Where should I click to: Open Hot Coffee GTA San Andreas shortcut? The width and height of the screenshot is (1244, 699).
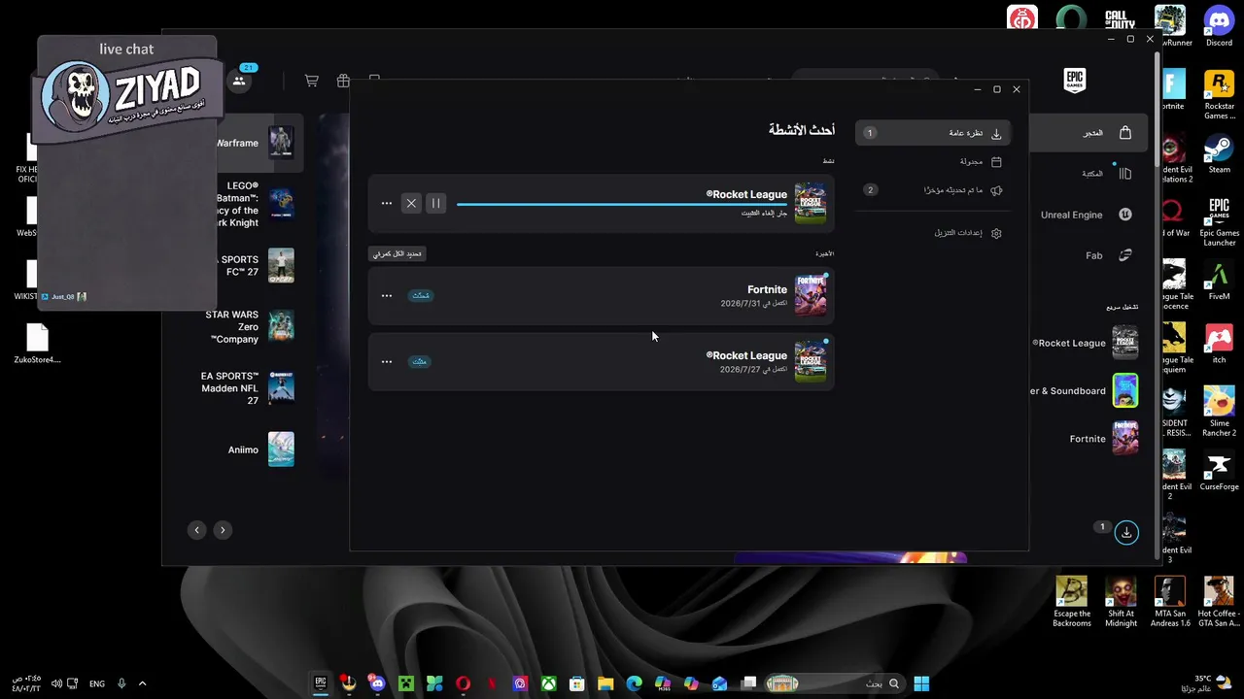[1219, 602]
